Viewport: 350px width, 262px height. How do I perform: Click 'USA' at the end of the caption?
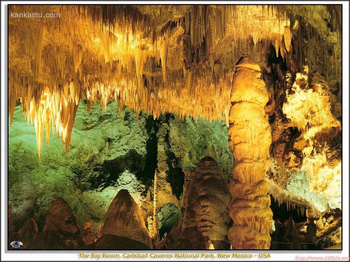264,255
